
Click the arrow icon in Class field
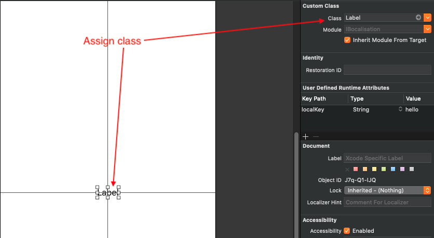(x=418, y=18)
